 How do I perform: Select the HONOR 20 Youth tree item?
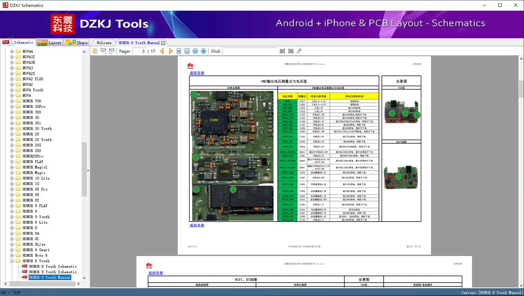37,140
